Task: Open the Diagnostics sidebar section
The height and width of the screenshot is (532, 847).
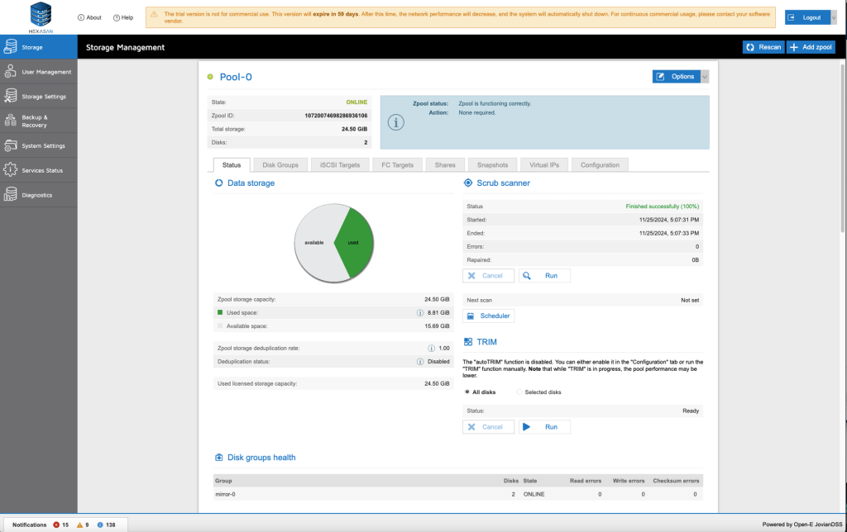Action: (x=37, y=195)
